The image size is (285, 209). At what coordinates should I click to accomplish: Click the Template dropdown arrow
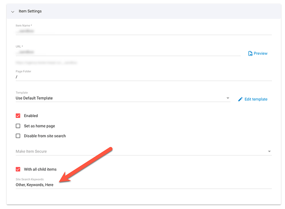(228, 98)
